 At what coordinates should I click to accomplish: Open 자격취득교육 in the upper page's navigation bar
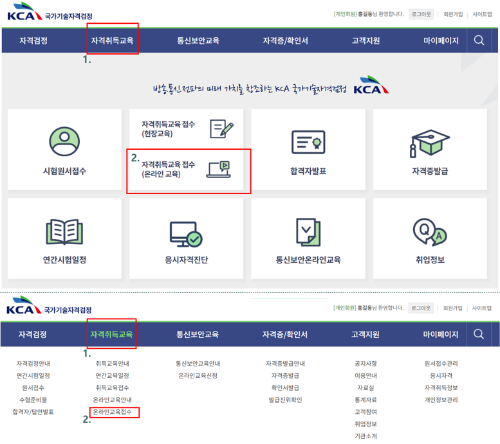coord(112,40)
